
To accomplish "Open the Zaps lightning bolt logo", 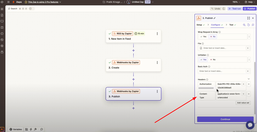I will tap(13, 2).
